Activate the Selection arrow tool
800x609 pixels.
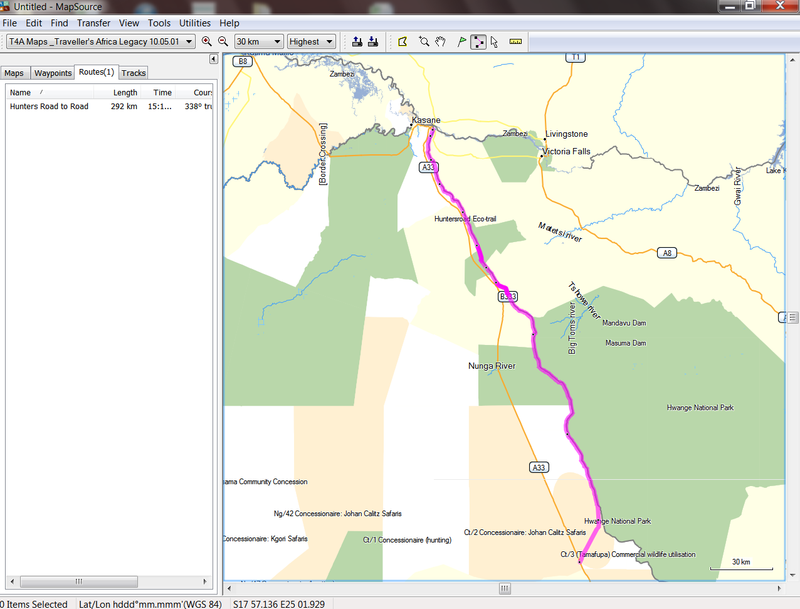coord(495,42)
